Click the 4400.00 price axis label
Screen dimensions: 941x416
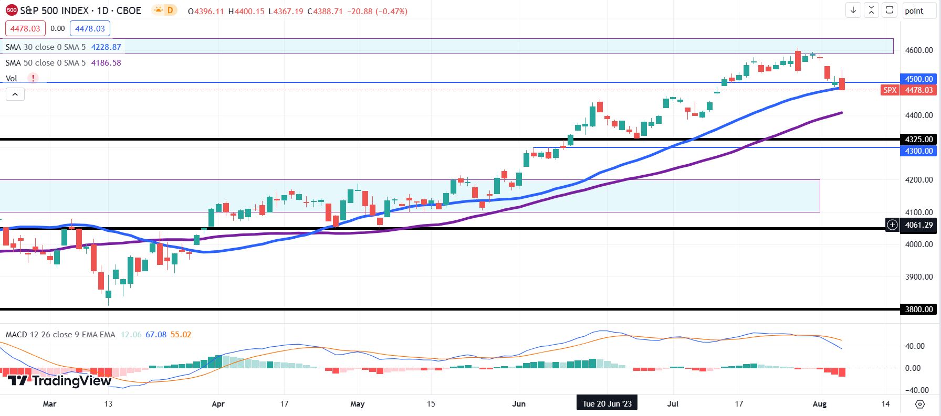[919, 115]
